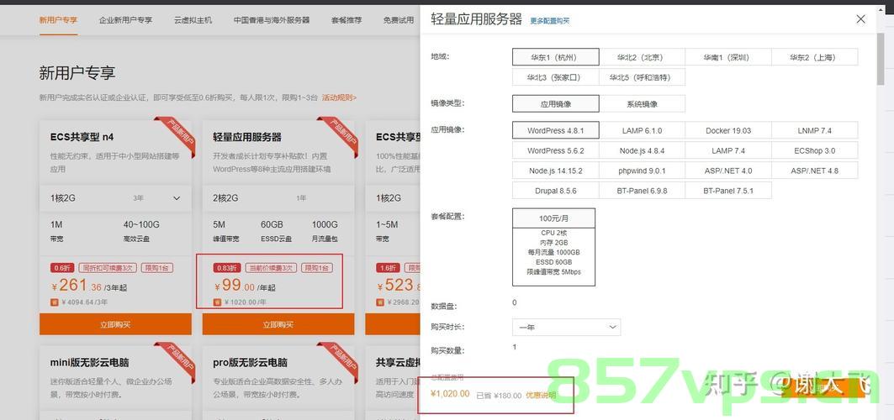Click the ECS共享型 n4 card title

tap(82, 137)
